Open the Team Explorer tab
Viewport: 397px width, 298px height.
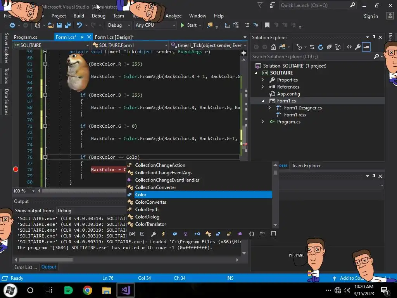(x=306, y=165)
